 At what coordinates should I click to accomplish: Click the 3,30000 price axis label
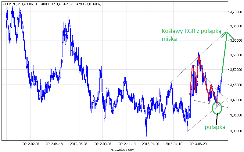(236, 131)
